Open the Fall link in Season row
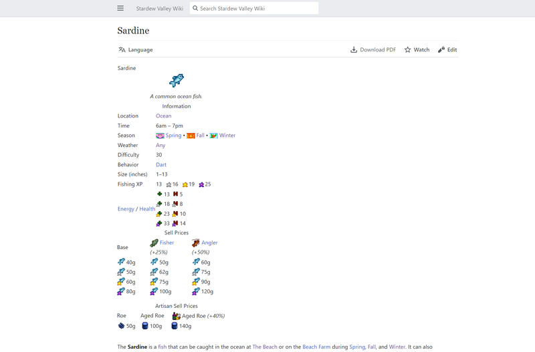535x352 pixels. pyautogui.click(x=200, y=136)
